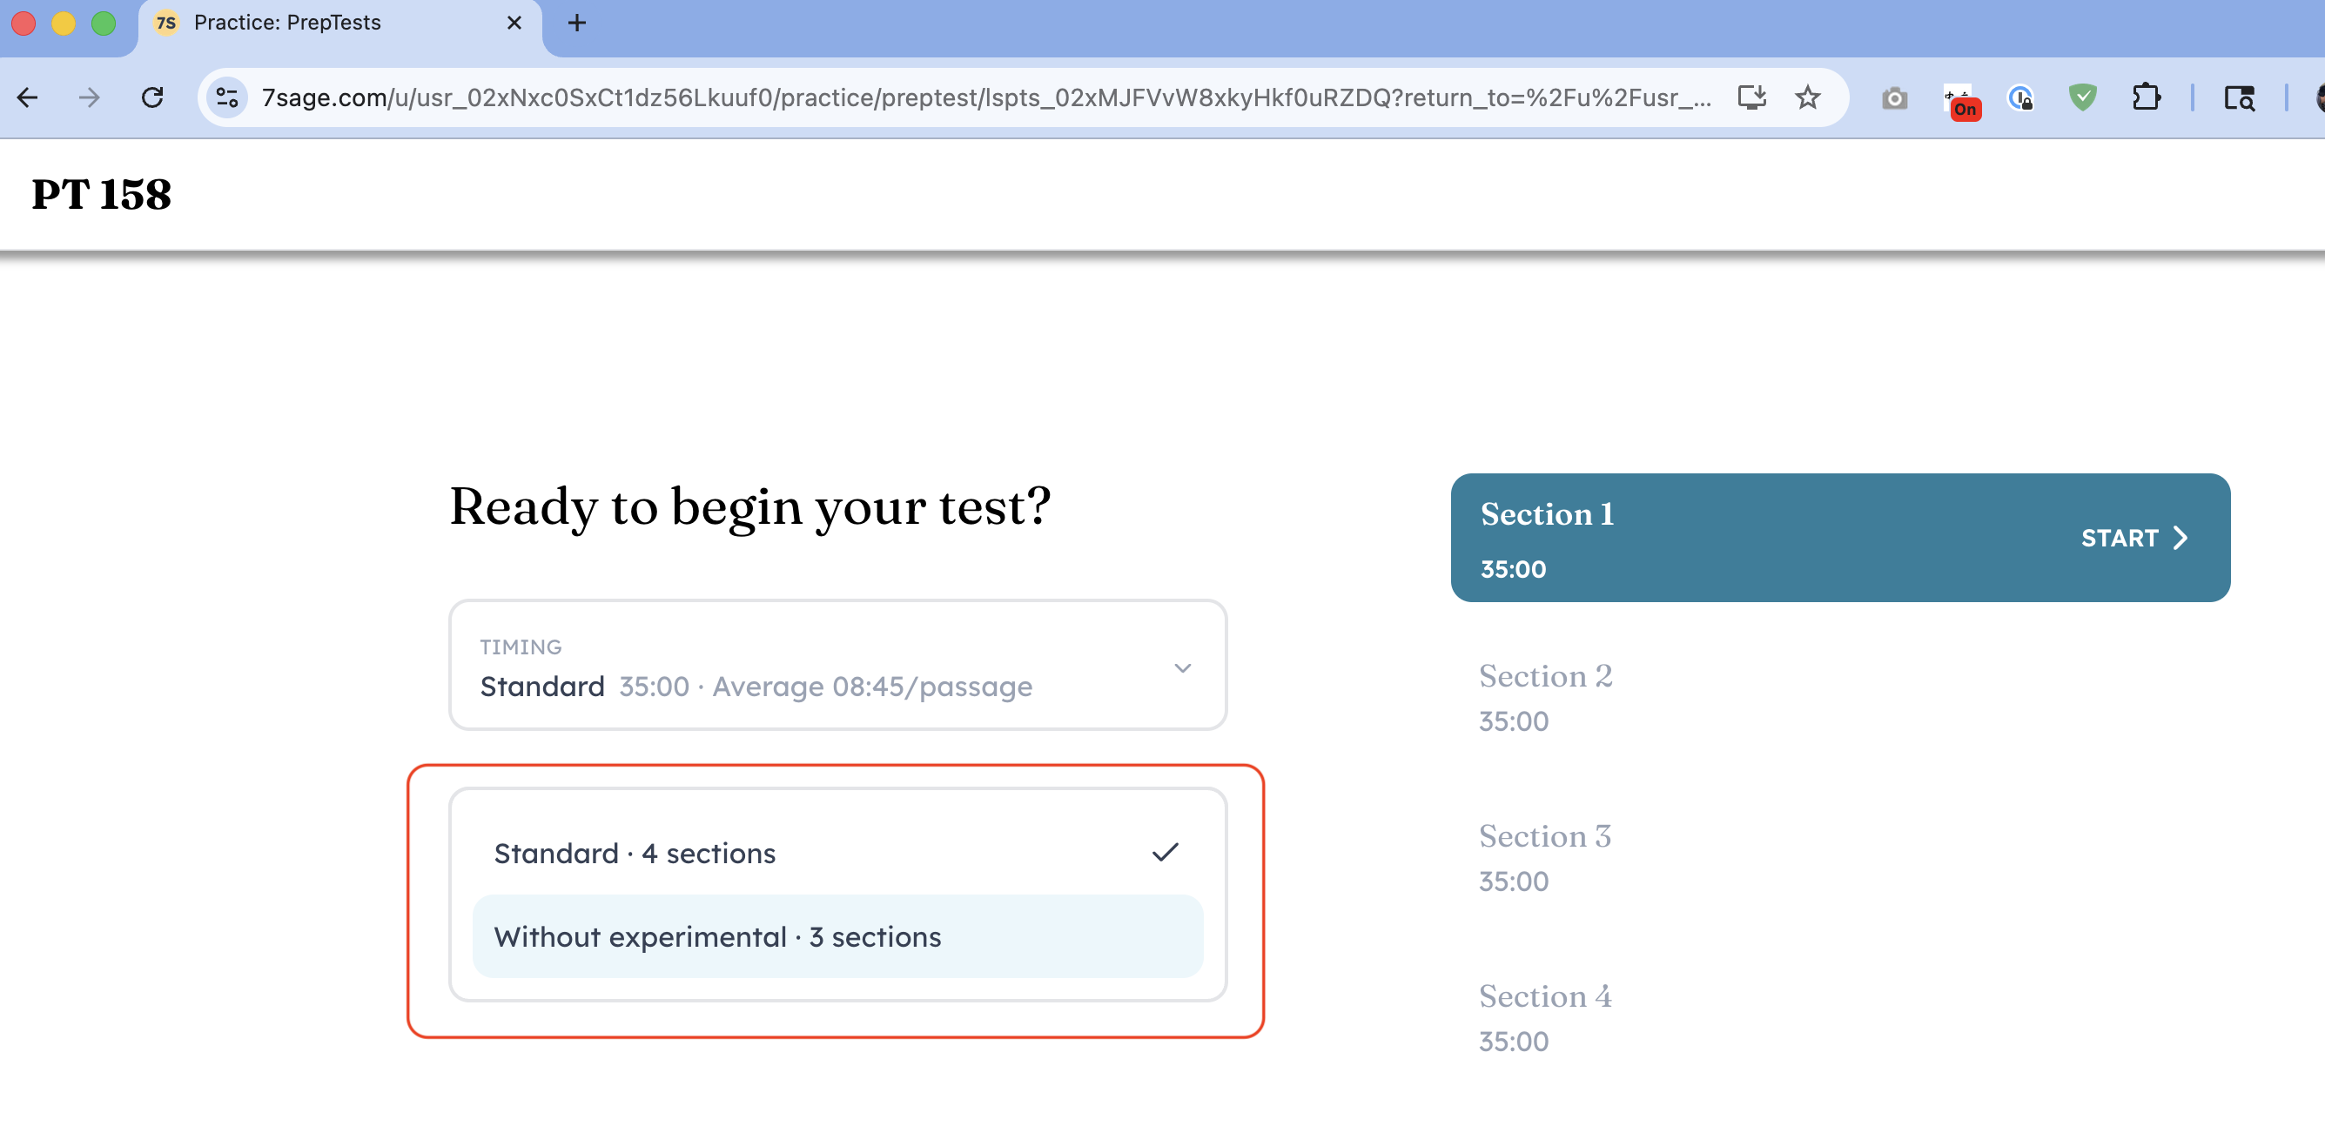Open the site information icon
The width and height of the screenshot is (2325, 1146).
(227, 97)
